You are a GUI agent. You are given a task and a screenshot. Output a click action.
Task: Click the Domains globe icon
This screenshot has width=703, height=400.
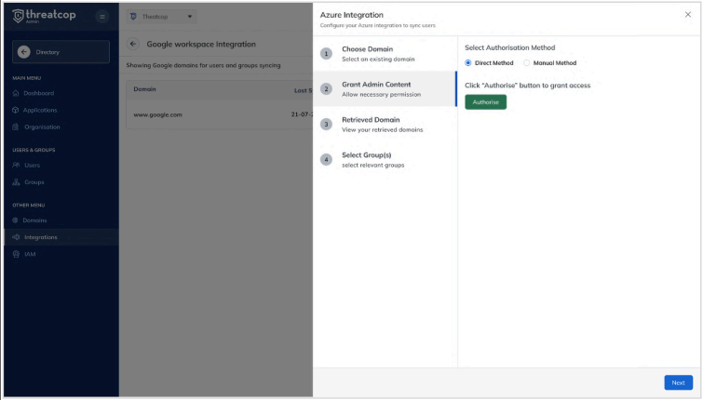pos(16,220)
